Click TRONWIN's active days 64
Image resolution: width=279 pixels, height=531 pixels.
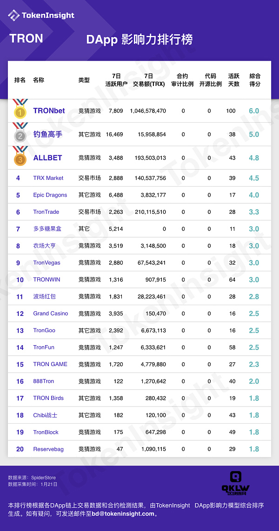(x=232, y=280)
